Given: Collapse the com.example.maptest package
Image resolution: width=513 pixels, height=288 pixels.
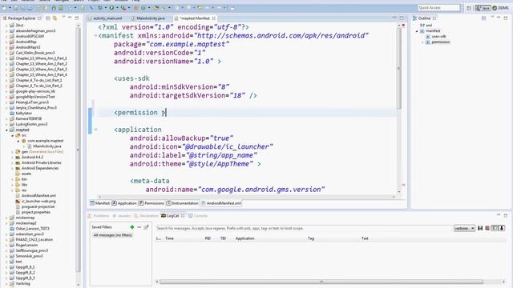Looking at the screenshot, I should pyautogui.click(x=18, y=141).
